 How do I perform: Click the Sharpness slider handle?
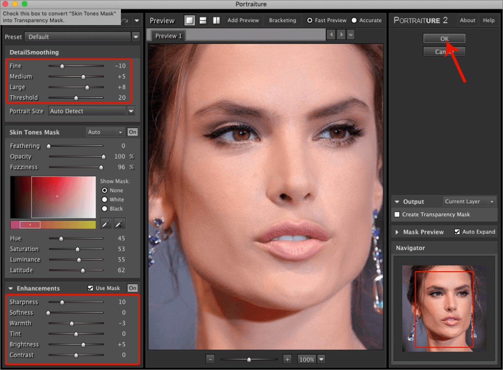click(62, 302)
